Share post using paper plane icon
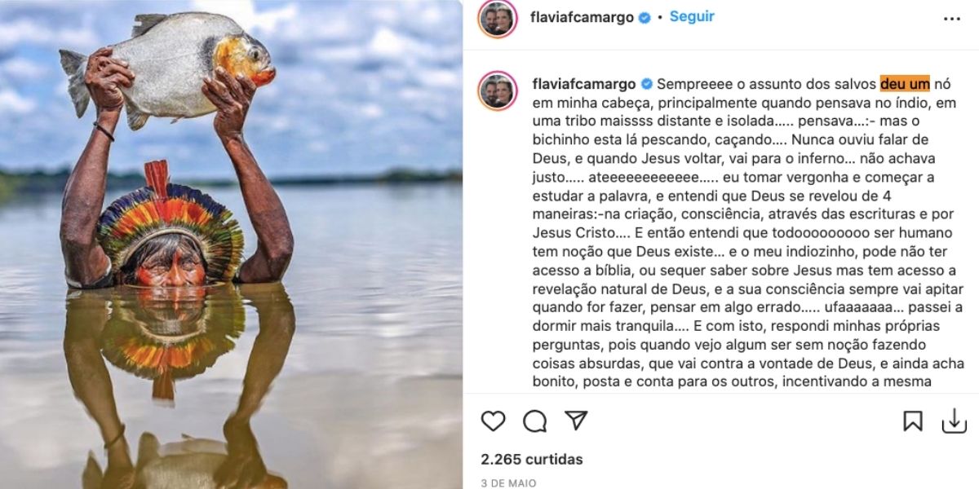 pyautogui.click(x=577, y=421)
